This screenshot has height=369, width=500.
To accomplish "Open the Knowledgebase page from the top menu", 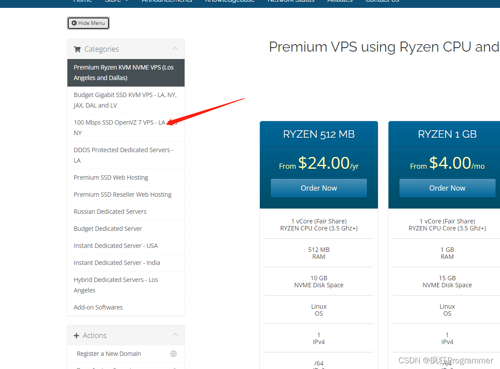I will (230, 2).
